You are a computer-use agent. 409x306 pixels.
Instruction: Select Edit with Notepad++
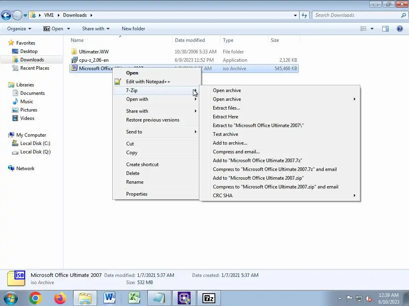(148, 81)
